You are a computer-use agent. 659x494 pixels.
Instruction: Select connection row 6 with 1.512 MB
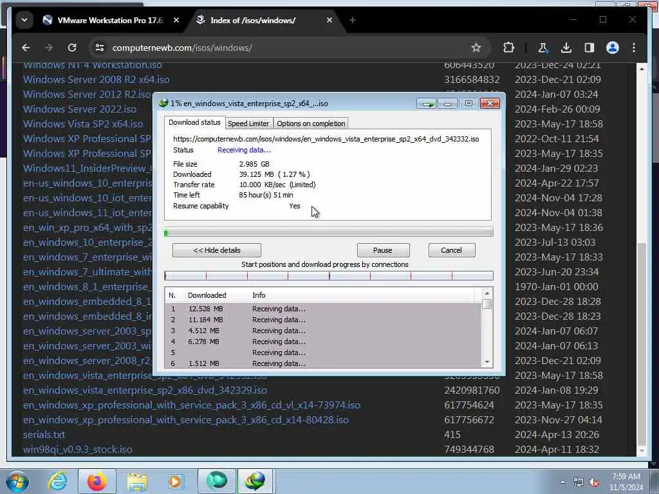pos(323,363)
